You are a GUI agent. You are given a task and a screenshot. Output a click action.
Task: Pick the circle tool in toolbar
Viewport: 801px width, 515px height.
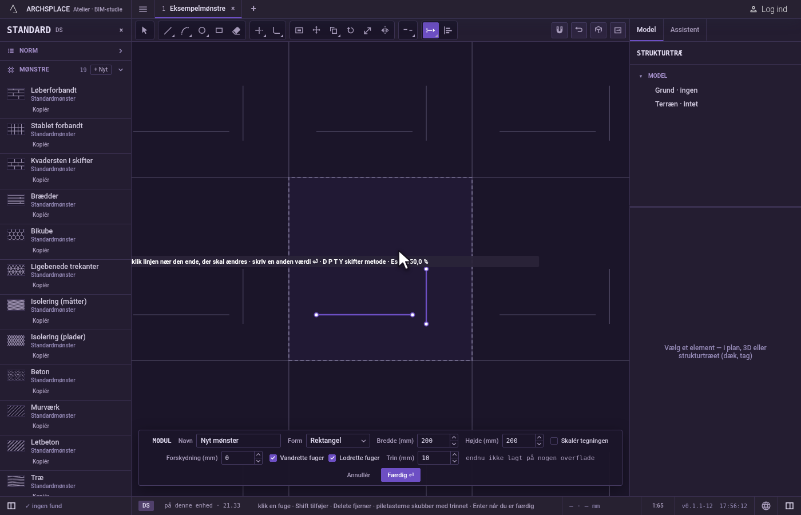(x=202, y=30)
